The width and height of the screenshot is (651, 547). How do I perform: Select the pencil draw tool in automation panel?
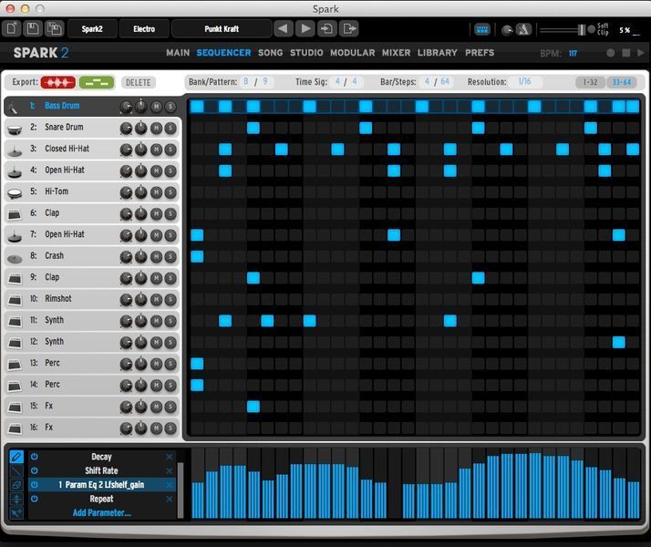(x=15, y=456)
